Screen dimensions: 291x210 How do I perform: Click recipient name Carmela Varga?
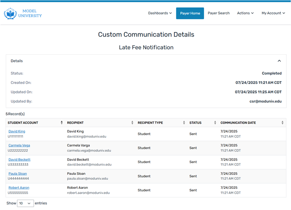[x=78, y=146]
